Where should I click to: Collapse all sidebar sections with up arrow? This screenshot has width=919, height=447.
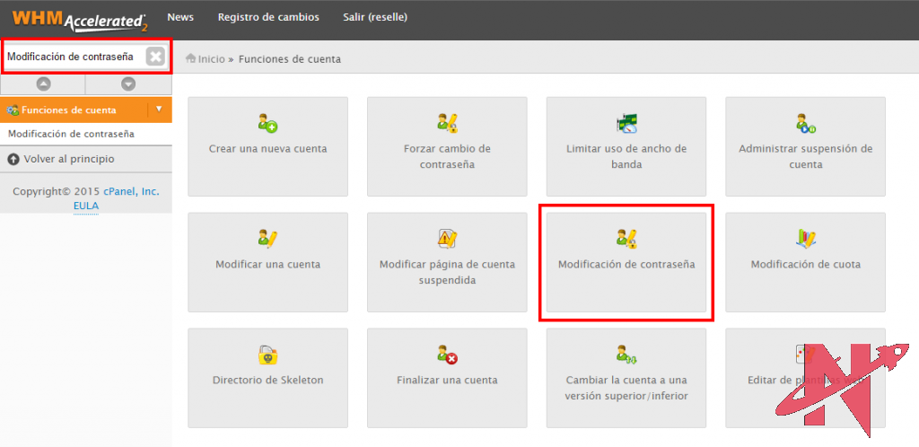pos(43,83)
